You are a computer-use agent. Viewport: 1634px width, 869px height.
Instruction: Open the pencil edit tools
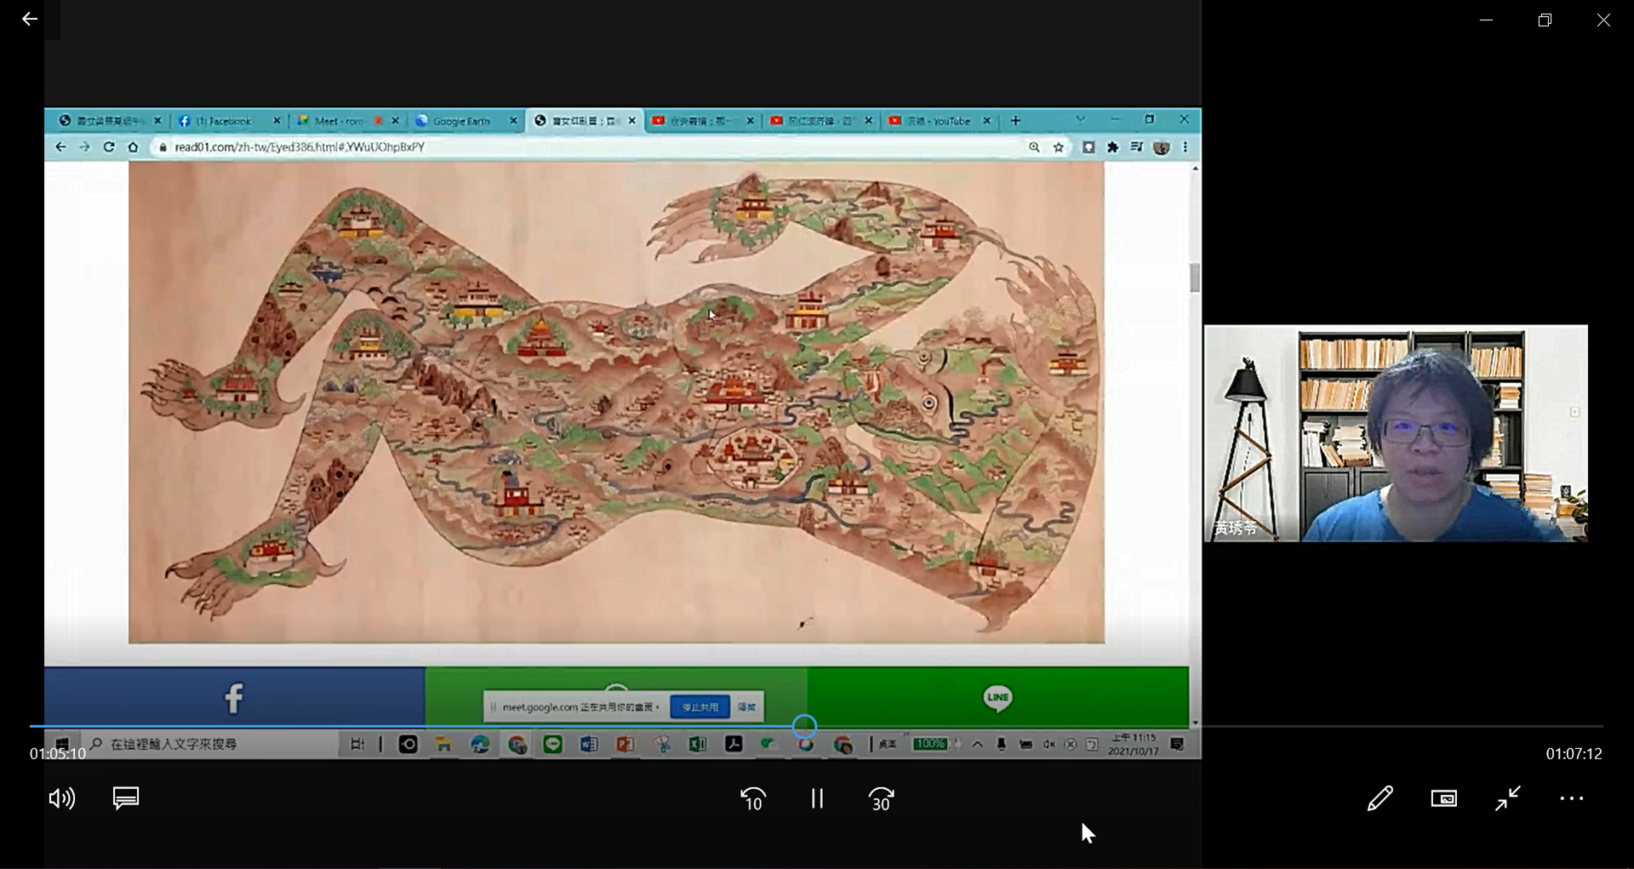1380,798
